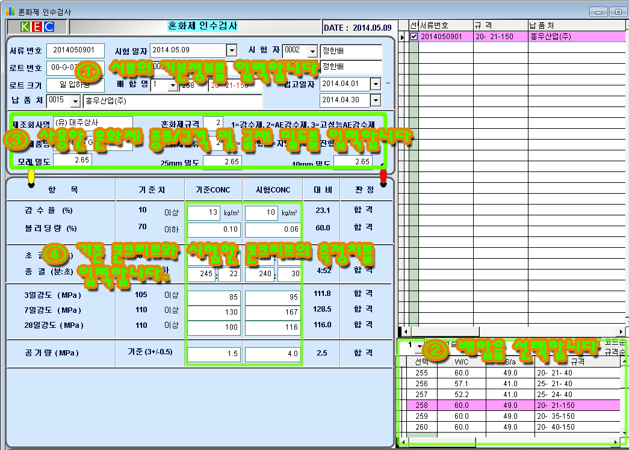Open the 2014.04.30 date dropdown

click(375, 100)
